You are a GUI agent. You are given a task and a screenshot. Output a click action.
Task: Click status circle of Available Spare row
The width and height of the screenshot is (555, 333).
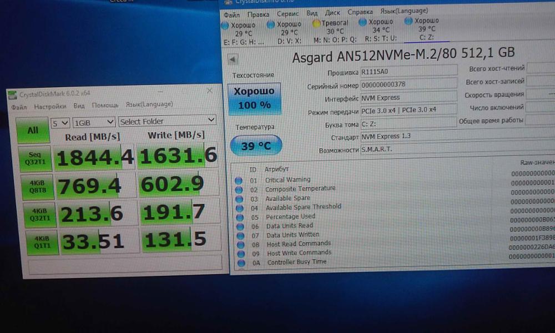pyautogui.click(x=239, y=199)
